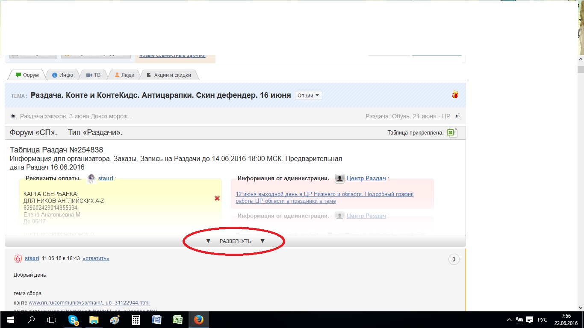Switch input language via РУС indicator

[542, 320]
